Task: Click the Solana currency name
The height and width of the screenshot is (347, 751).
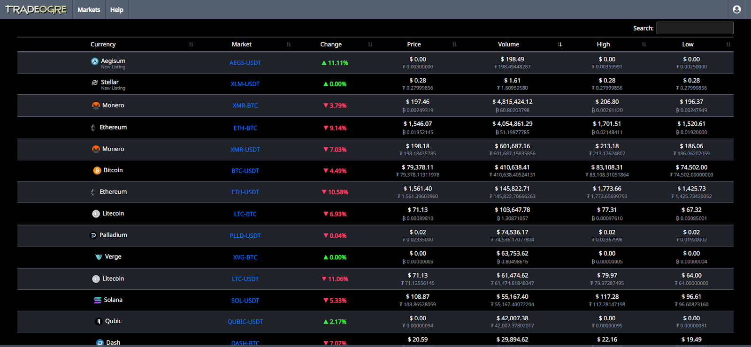Action: click(x=113, y=300)
